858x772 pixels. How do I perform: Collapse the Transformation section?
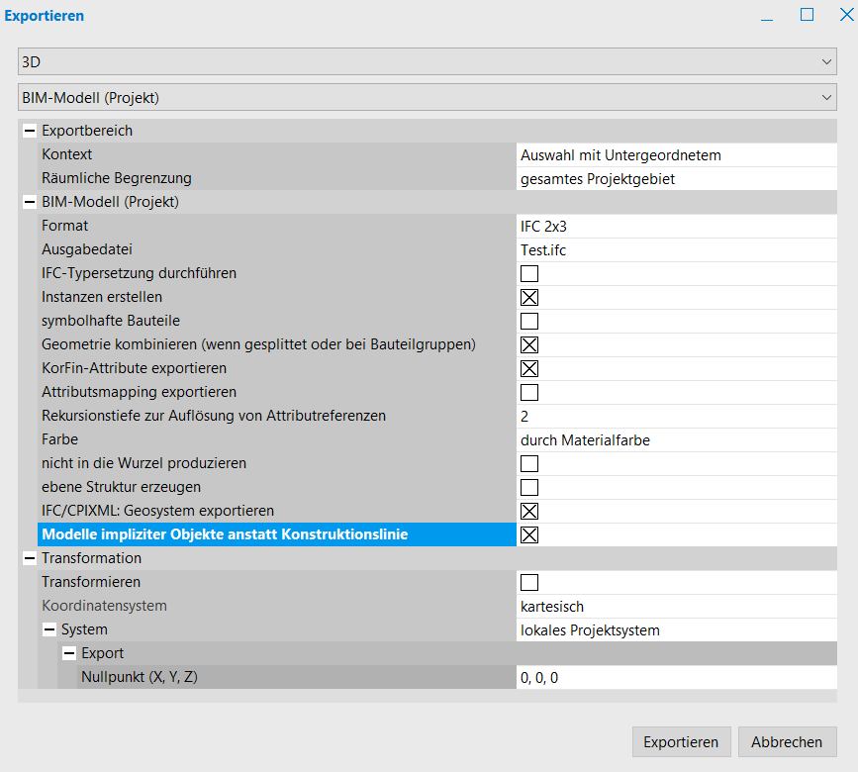click(29, 558)
